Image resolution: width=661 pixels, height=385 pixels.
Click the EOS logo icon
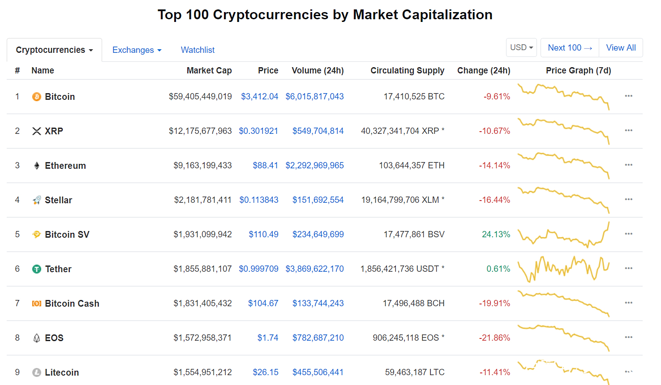tap(37, 338)
